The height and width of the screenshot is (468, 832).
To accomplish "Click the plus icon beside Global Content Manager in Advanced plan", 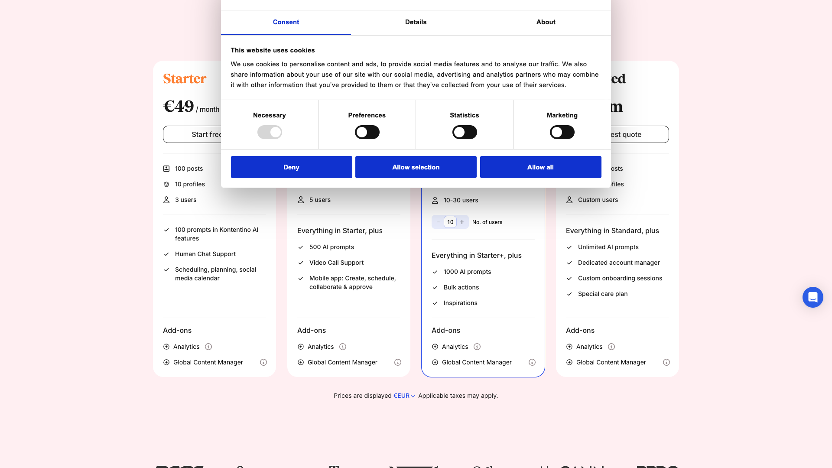I will (x=569, y=362).
